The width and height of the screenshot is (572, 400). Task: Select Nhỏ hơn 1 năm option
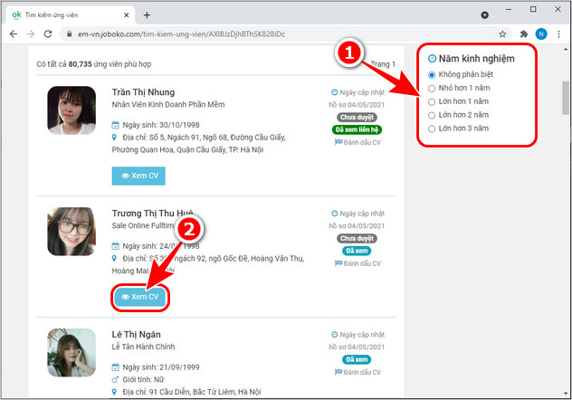[x=432, y=88]
